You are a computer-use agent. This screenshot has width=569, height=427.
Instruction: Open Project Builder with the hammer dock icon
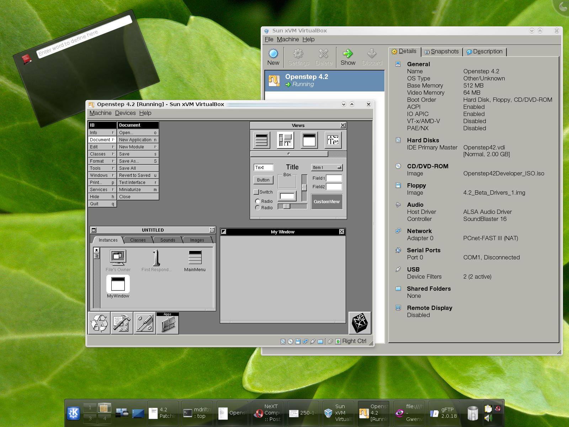(122, 323)
